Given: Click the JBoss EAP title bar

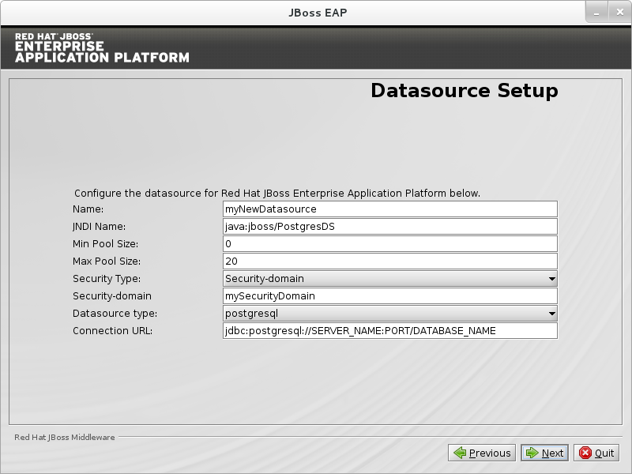Looking at the screenshot, I should click(315, 11).
